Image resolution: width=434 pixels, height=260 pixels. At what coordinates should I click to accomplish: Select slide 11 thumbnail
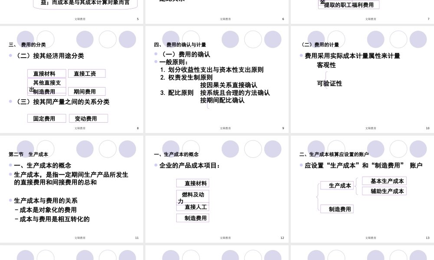pyautogui.click(x=72, y=188)
